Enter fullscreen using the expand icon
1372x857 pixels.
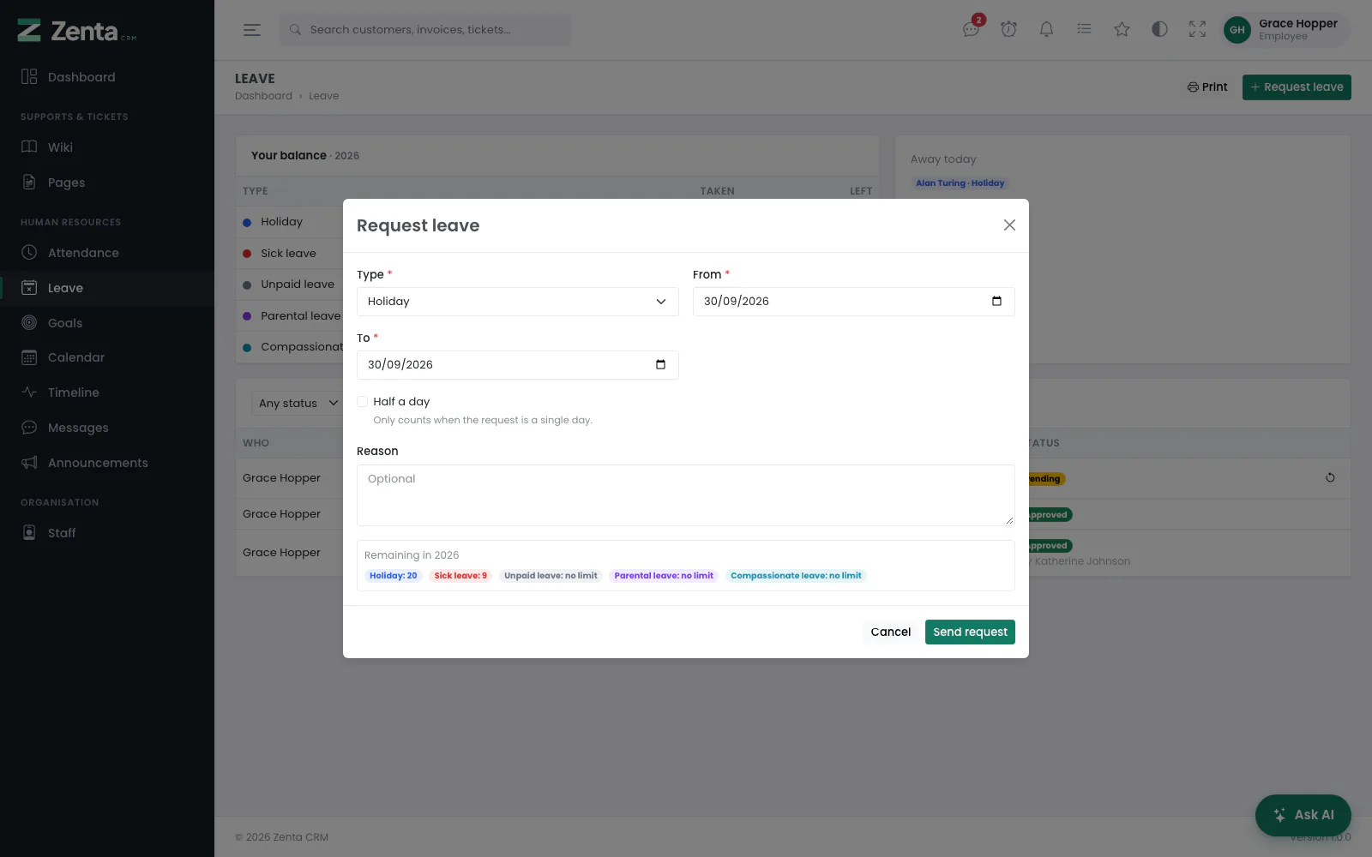(1197, 29)
